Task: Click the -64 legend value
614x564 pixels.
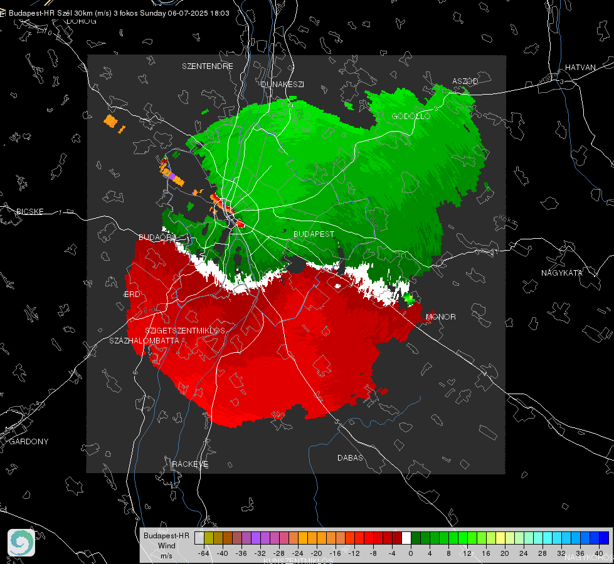Action: [204, 553]
